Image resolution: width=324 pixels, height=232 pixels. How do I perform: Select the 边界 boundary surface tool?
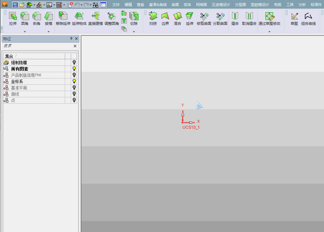point(165,19)
